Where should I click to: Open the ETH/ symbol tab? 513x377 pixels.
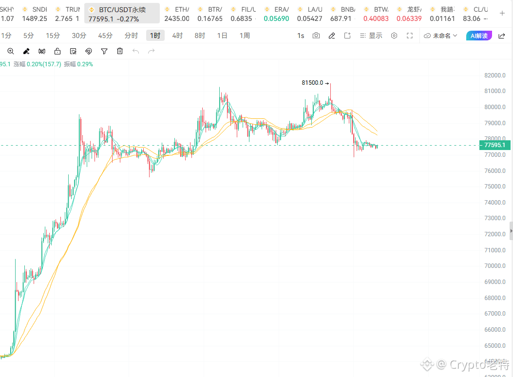coord(177,14)
